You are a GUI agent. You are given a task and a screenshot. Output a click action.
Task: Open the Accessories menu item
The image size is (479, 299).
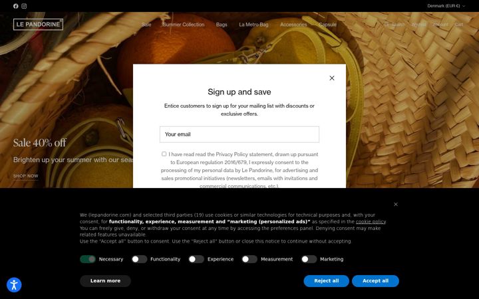[x=293, y=25]
